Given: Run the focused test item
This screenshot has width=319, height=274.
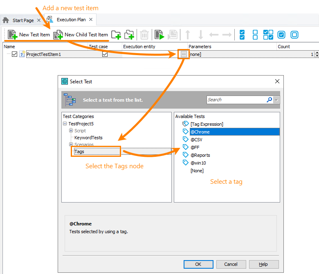Looking at the screenshot, I should (x=159, y=35).
